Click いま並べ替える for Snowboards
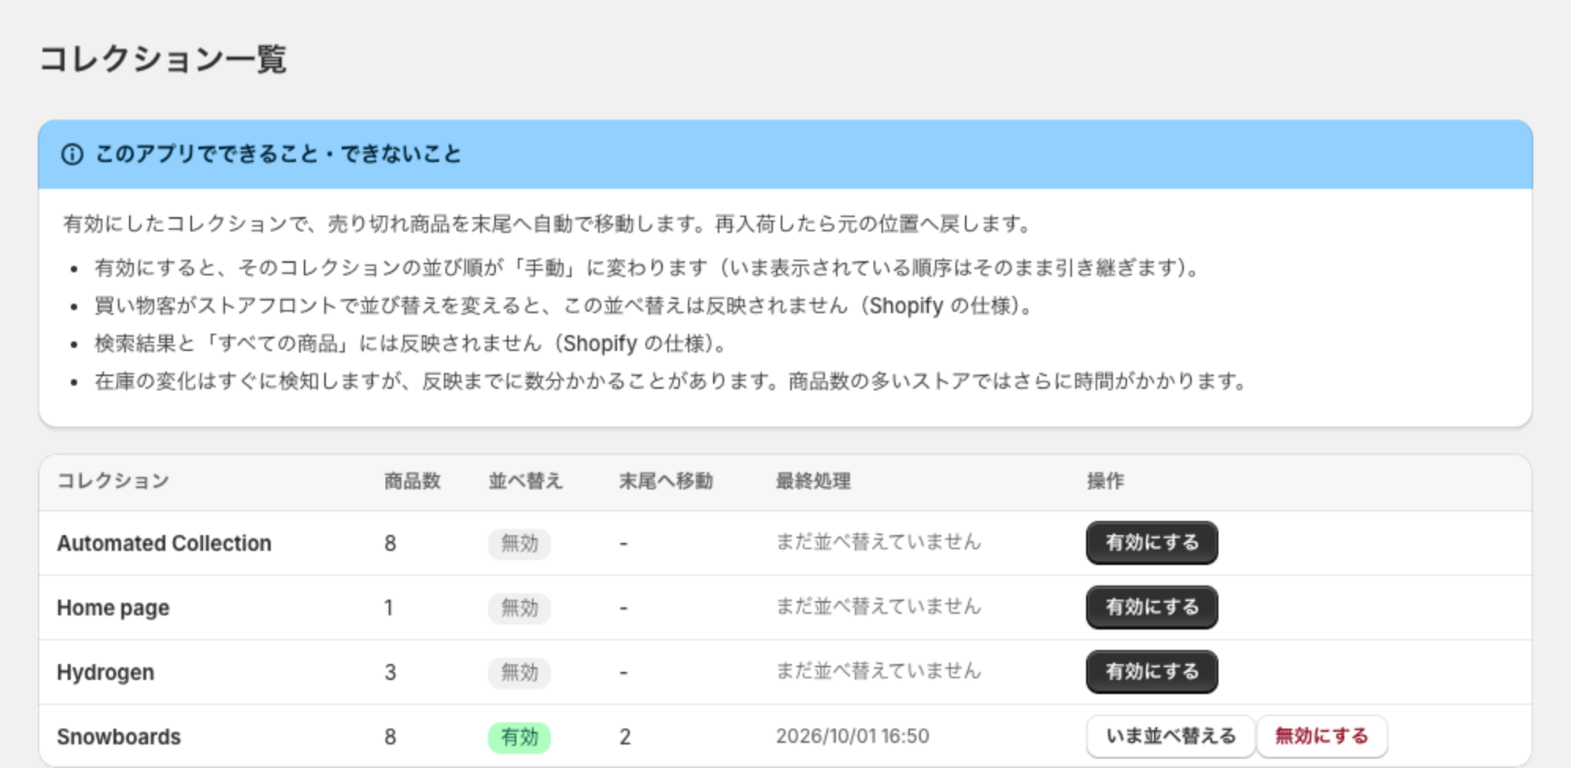This screenshot has height=768, width=1571. 1170,737
